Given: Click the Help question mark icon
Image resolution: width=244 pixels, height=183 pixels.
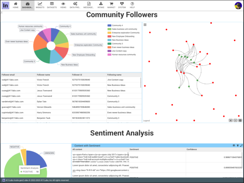Looking at the screenshot, I should (132, 4).
